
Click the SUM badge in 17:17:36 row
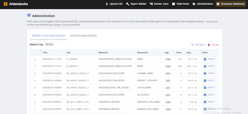(168, 59)
